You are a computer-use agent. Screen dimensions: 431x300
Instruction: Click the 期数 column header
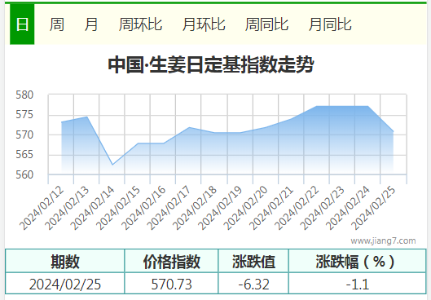coord(65,261)
